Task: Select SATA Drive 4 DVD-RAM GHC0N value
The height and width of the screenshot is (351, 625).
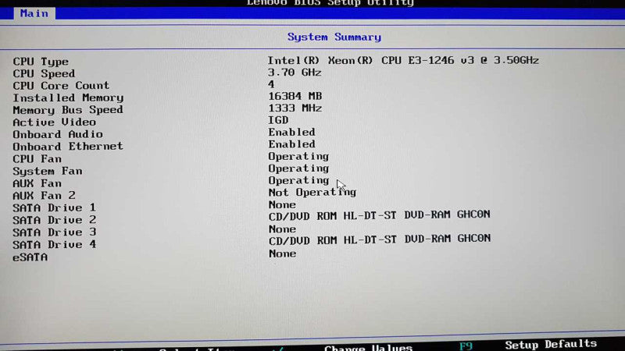Action: tap(380, 239)
